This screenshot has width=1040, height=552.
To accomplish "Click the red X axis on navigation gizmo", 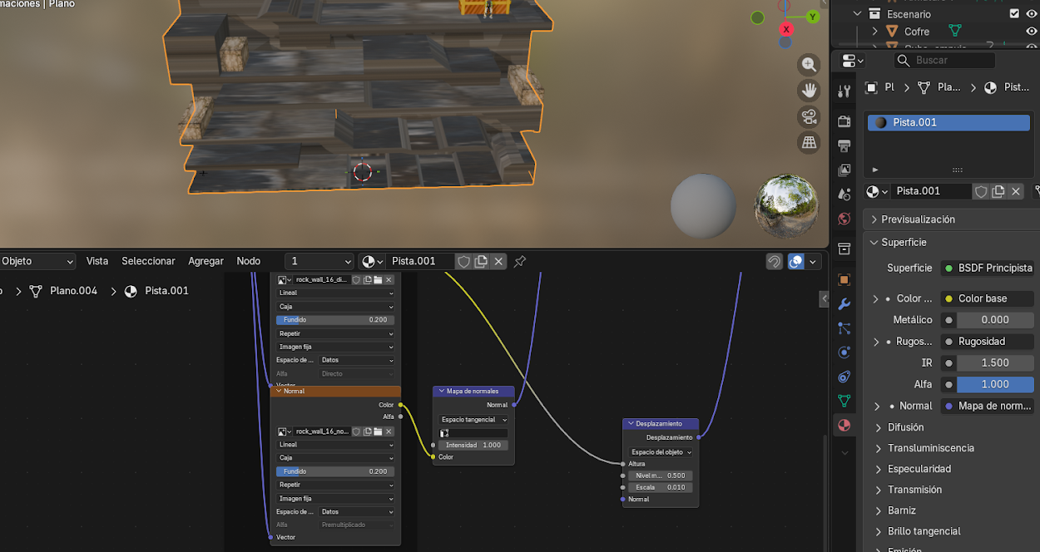I will (x=786, y=29).
